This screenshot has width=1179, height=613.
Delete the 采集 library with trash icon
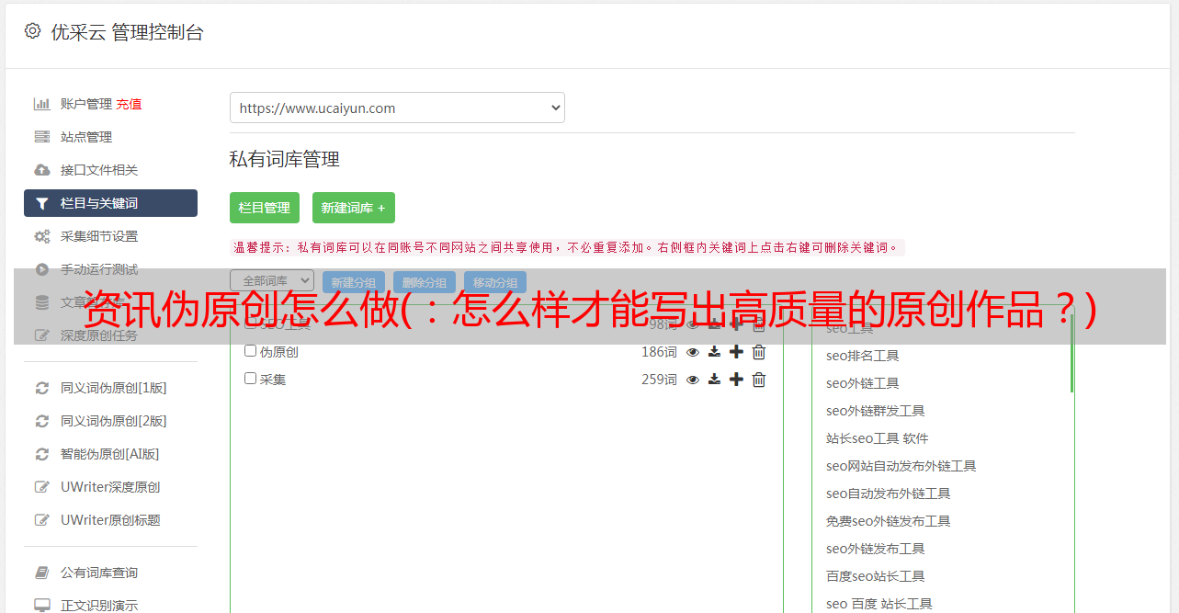coord(759,380)
